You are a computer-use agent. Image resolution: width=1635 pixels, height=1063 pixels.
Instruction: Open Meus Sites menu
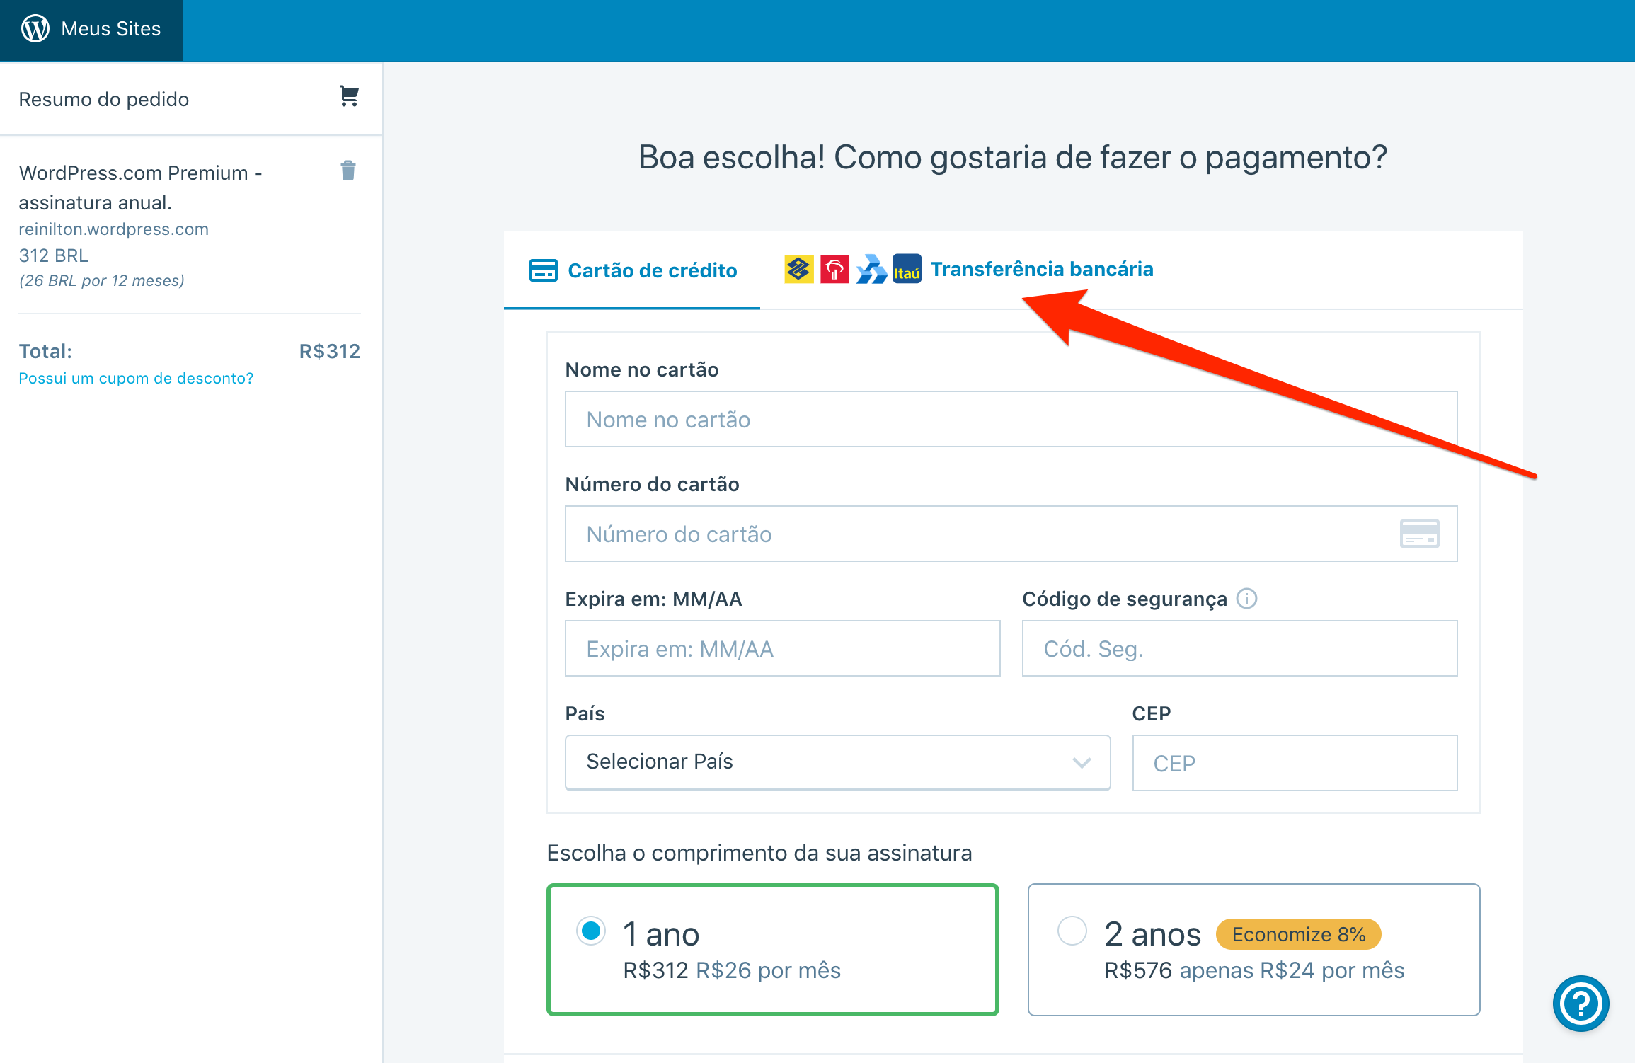coord(110,29)
